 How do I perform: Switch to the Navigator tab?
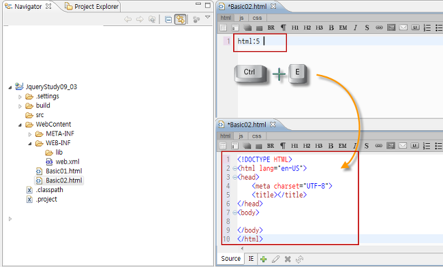[x=28, y=7]
